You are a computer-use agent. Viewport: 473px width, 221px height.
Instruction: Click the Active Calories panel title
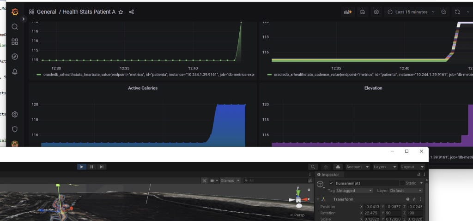click(x=143, y=88)
